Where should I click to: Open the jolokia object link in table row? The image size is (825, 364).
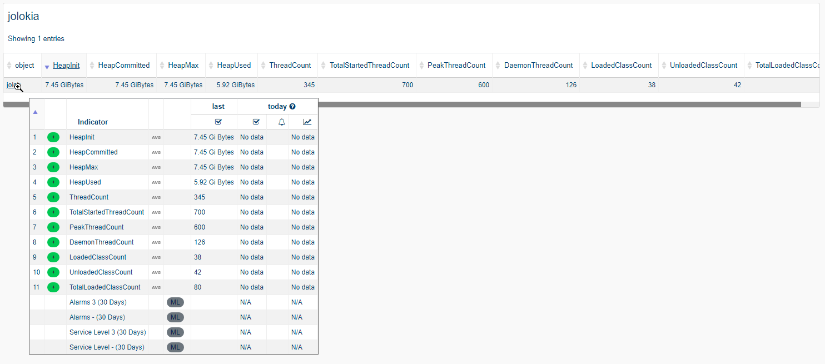pyautogui.click(x=11, y=85)
